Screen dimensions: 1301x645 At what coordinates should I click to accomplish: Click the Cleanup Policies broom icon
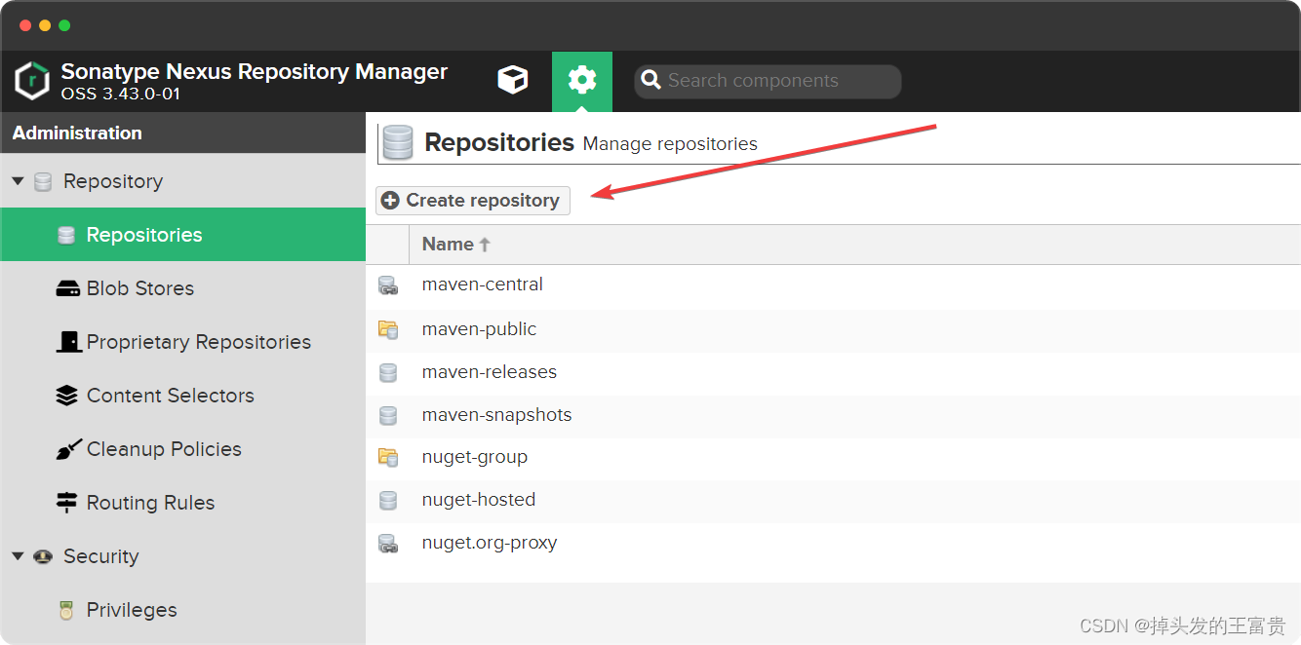tap(68, 449)
